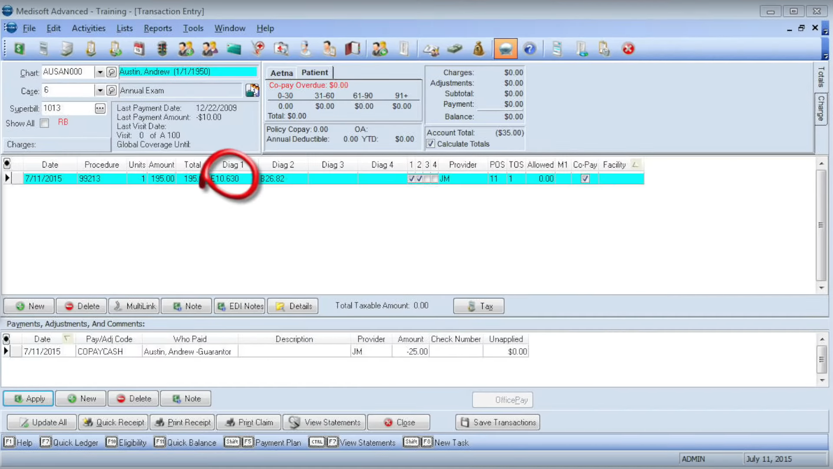Viewport: 833px width, 469px height.
Task: Click the calendar icon in the toolbar
Action: [x=139, y=49]
